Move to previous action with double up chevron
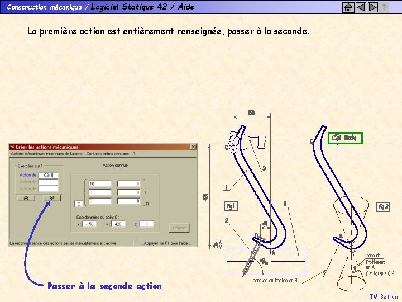The width and height of the screenshot is (402, 302). pos(26,198)
